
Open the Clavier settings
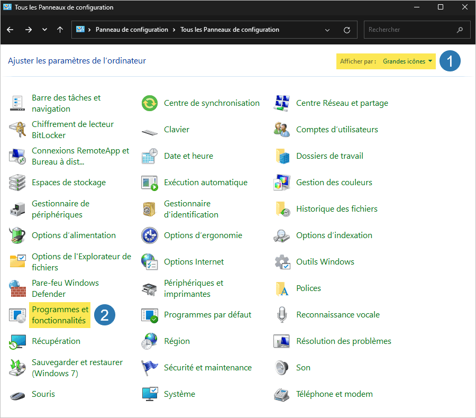tap(176, 129)
